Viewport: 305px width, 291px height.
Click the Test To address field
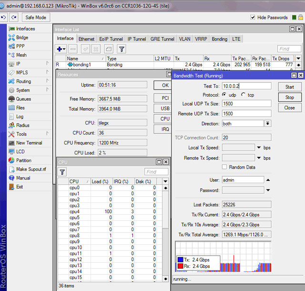pos(247,86)
